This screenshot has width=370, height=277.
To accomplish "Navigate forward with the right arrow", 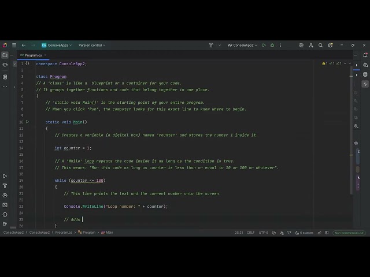I will (x=33, y=45).
